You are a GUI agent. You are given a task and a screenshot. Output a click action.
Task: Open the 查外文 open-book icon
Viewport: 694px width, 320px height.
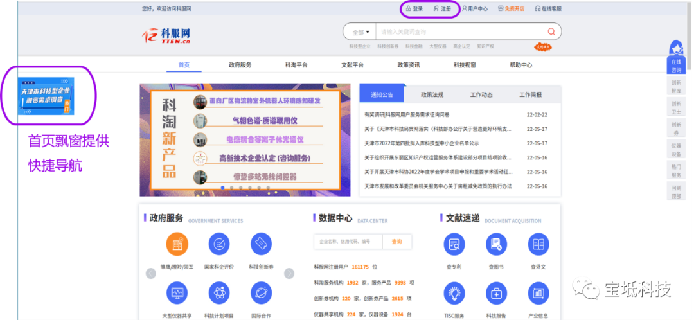tap(538, 244)
